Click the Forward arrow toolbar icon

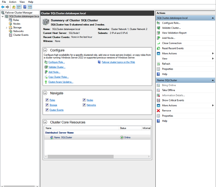tap(7, 7)
